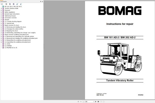Select 4.3 Removing and installing oscillating articulated joint
155x103 pixels.
(x=21, y=38)
